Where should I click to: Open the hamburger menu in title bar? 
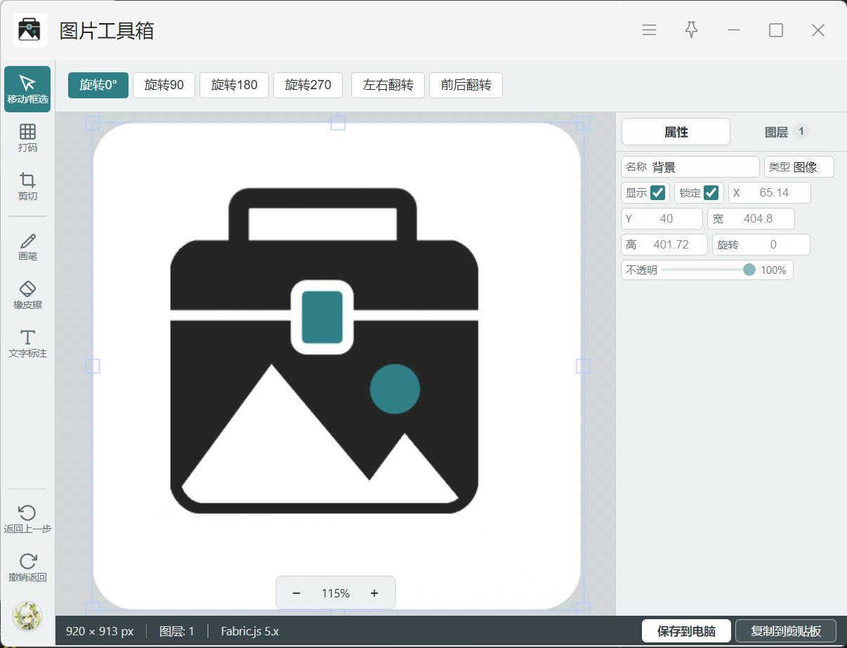pyautogui.click(x=649, y=30)
